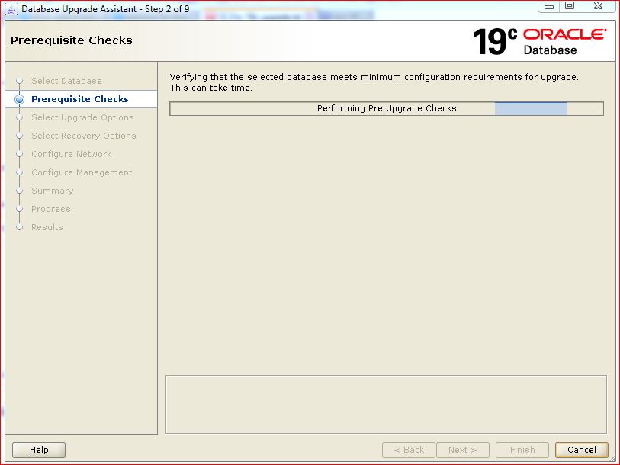Jump to the Configure Network step
Image resolution: width=620 pixels, height=465 pixels.
coord(71,154)
